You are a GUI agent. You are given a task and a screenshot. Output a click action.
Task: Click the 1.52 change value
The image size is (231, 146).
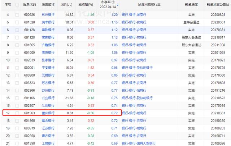click(91, 68)
